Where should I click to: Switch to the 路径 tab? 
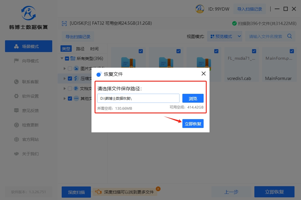[x=80, y=49]
